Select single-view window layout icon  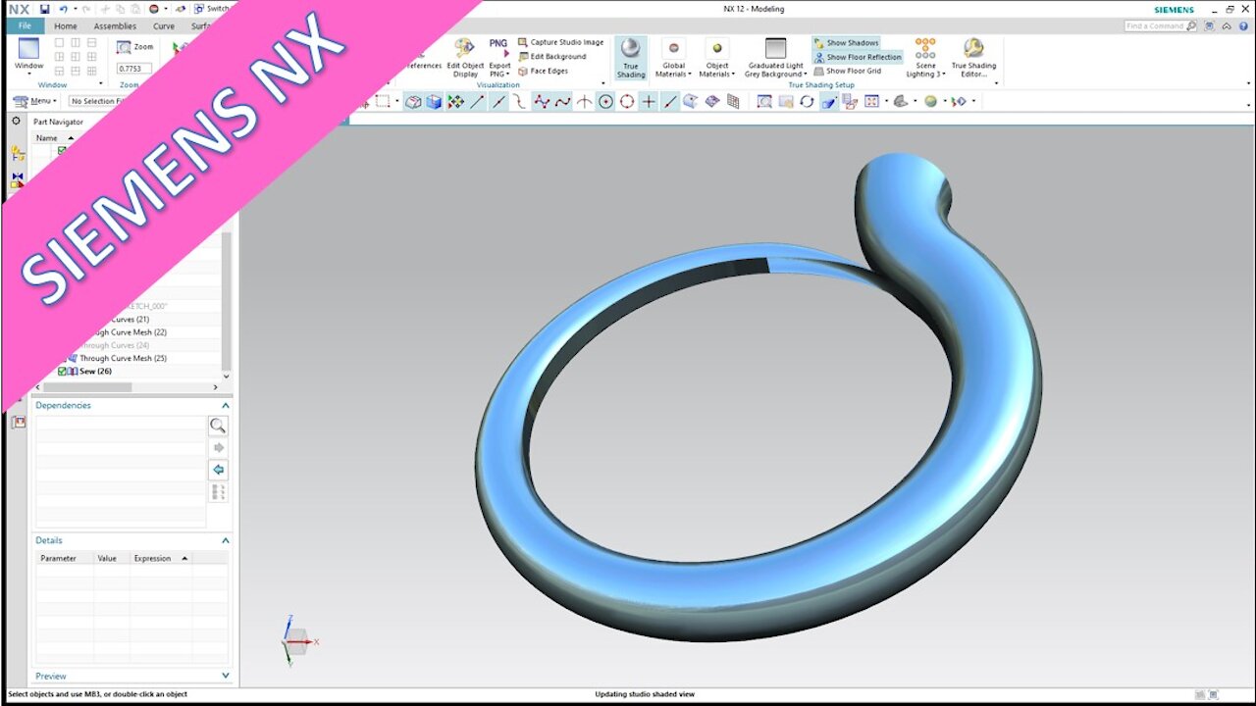(59, 43)
